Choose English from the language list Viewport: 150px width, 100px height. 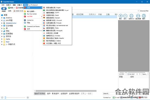coord(57,8)
